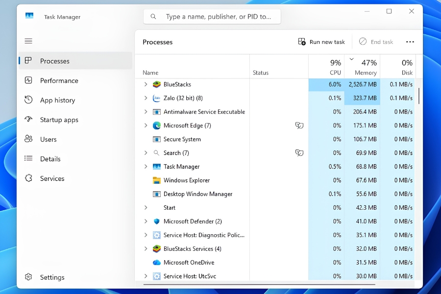Viewport: 441px width, 294px height.
Task: Click the Task Manager process row icon
Action: [157, 167]
